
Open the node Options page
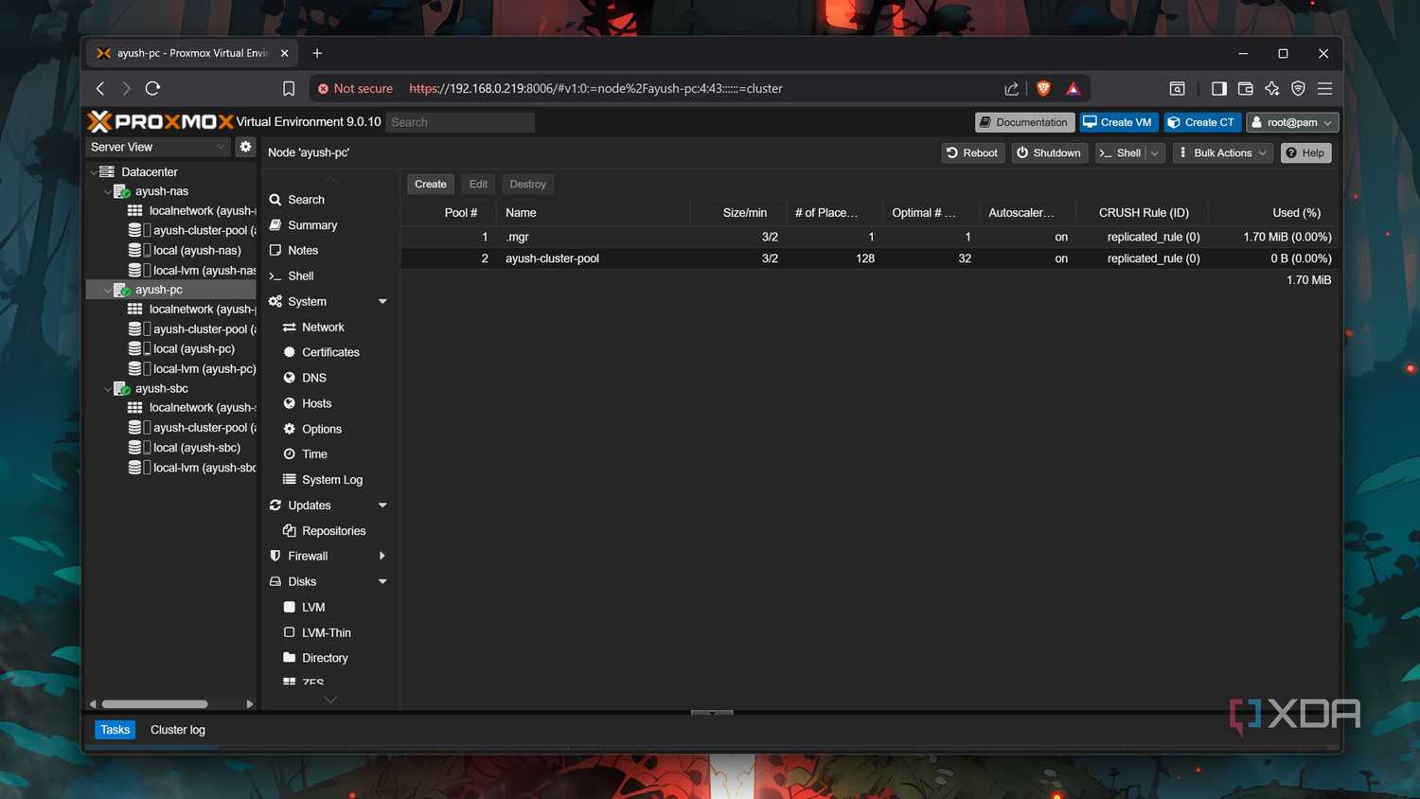322,429
